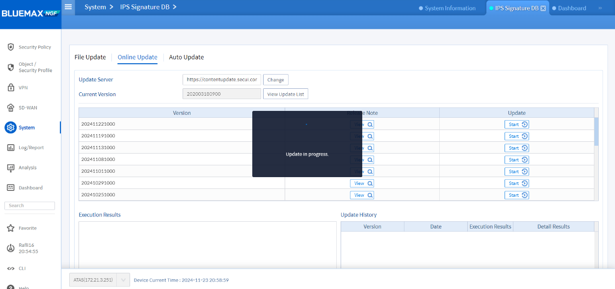Open the Favorite star icon
The image size is (615, 289).
(x=10, y=228)
